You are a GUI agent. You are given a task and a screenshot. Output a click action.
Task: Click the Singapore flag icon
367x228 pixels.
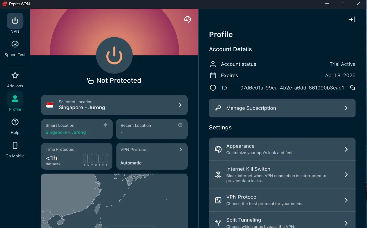point(50,105)
